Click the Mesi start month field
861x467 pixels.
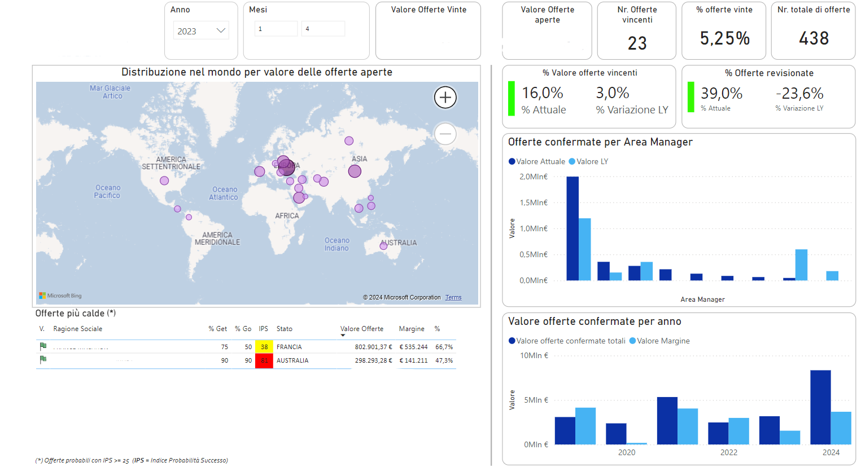(276, 29)
